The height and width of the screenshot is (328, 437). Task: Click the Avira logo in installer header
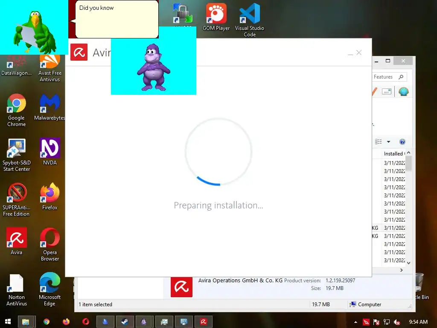79,52
